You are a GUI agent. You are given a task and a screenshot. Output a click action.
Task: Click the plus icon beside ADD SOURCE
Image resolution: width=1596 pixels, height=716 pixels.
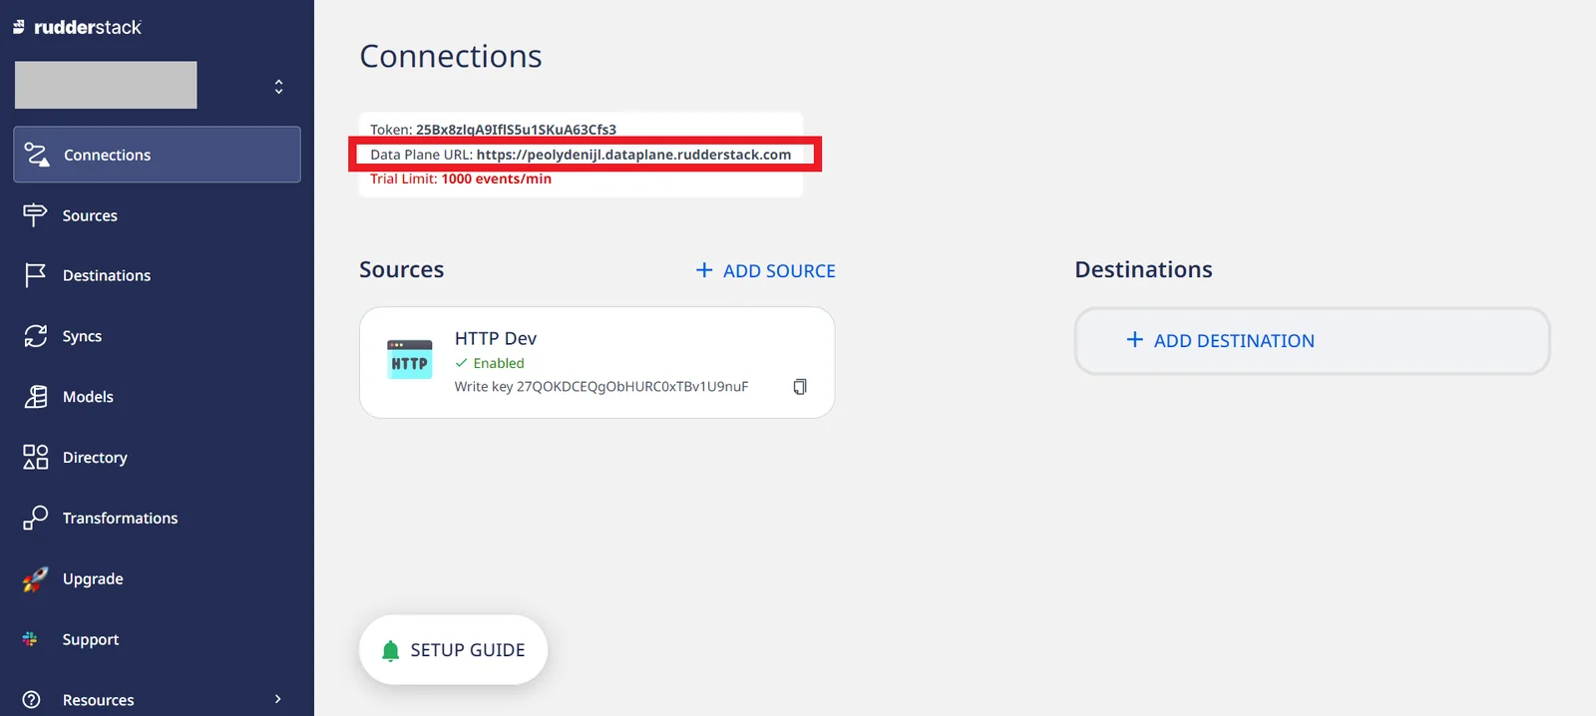tap(704, 270)
